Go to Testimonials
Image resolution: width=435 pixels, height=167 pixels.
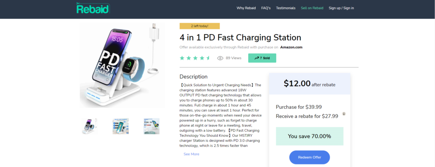tap(286, 8)
